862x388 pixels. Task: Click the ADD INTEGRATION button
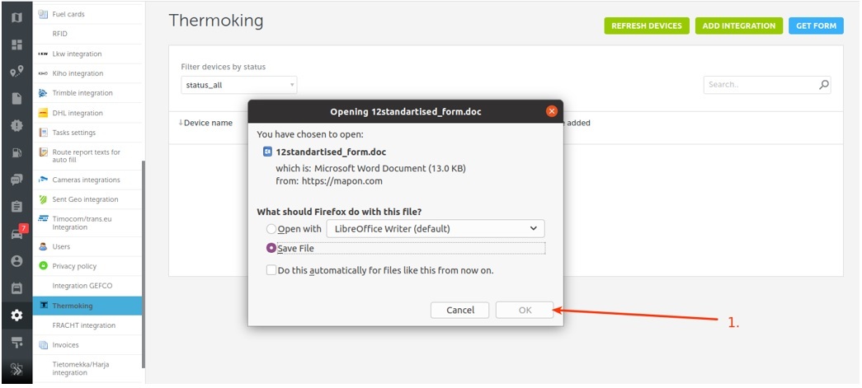coord(739,26)
